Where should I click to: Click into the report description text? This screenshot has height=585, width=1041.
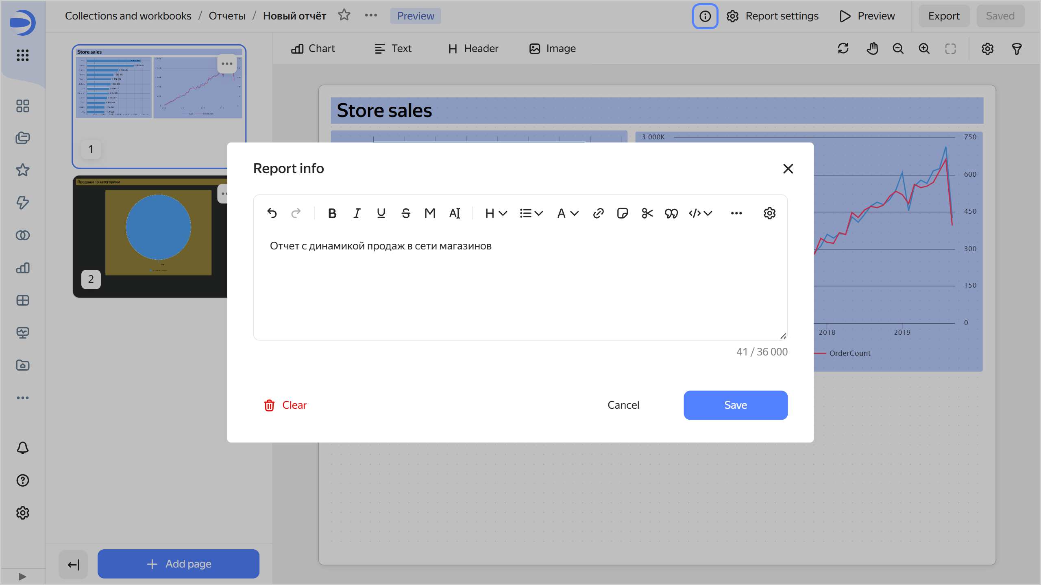pos(381,246)
